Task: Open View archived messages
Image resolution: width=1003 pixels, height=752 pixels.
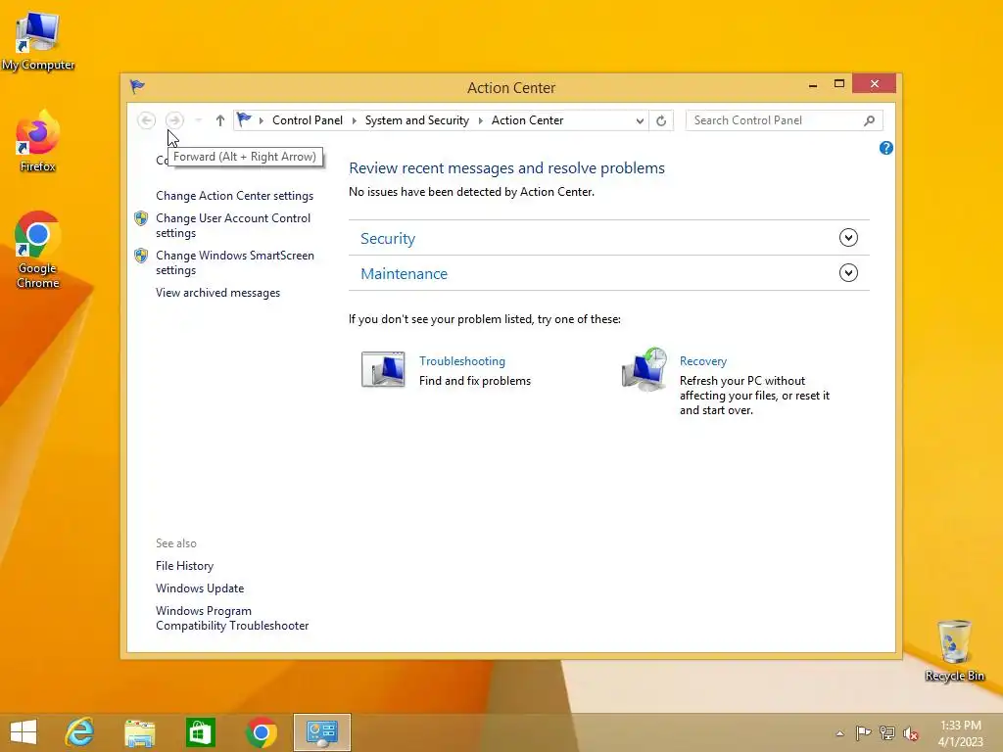Action: pos(217,292)
